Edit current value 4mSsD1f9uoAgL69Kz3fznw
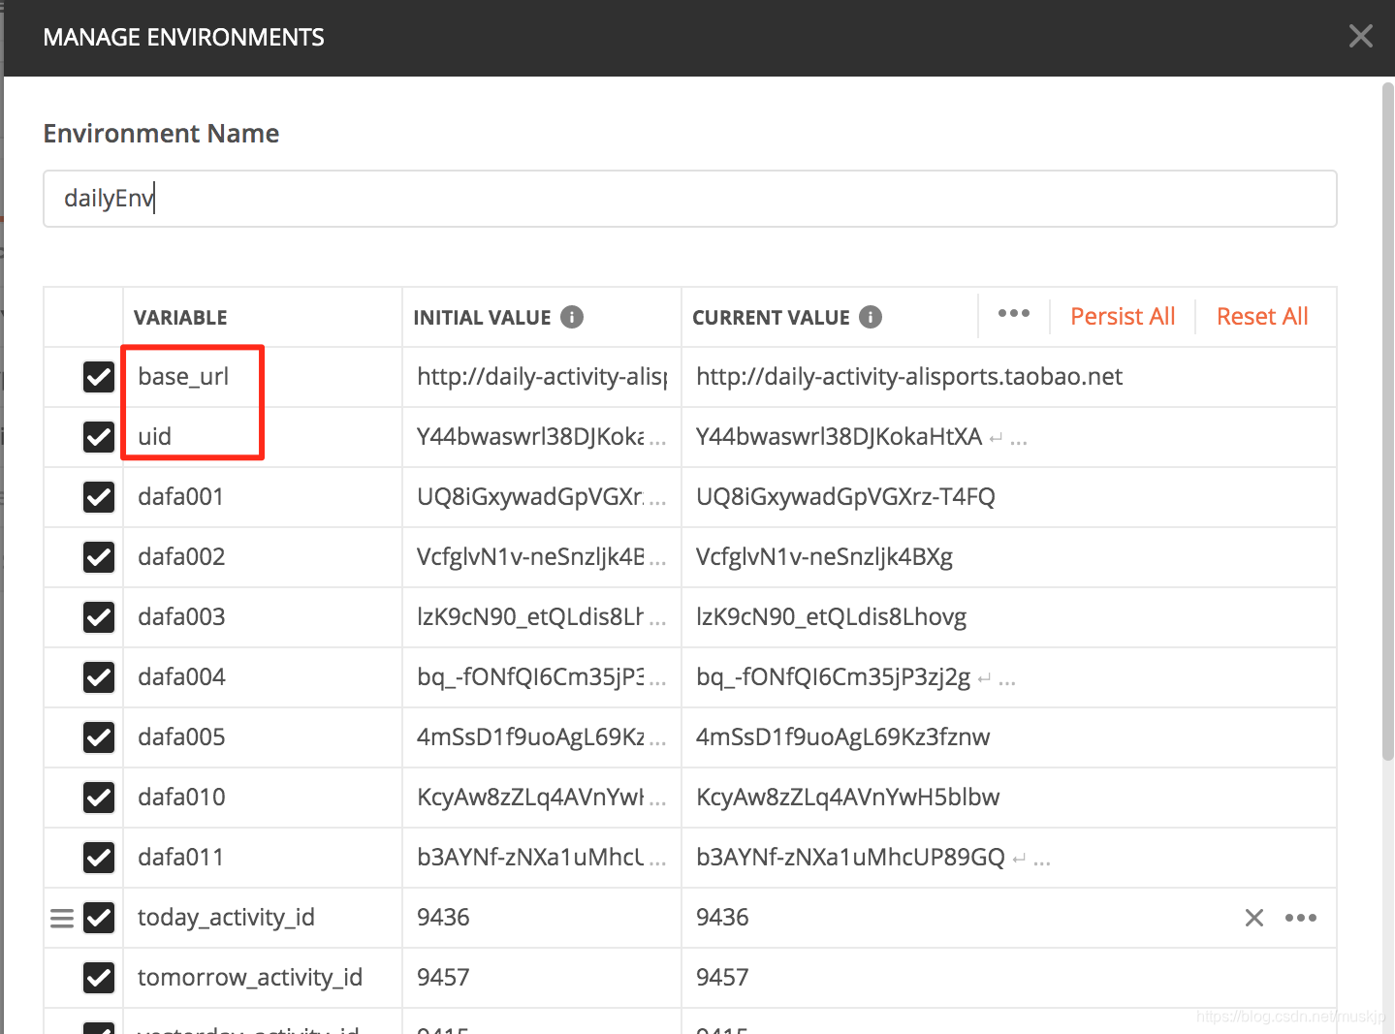 point(842,737)
